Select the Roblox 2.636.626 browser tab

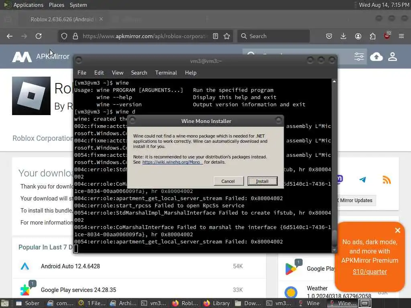tap(62, 19)
